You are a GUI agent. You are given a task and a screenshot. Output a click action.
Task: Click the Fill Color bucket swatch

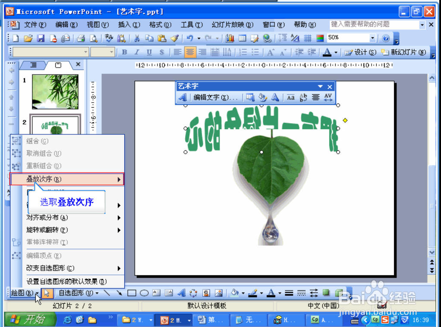tap(234, 293)
